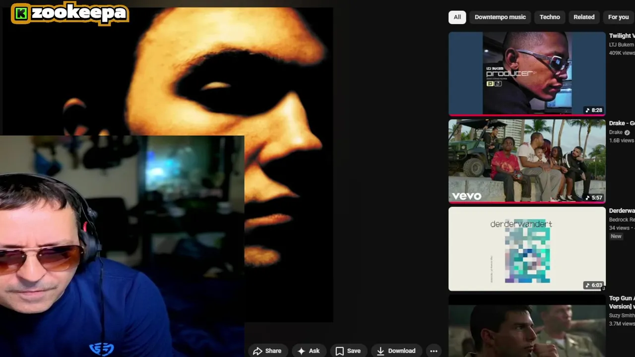Click the Bedrock channel name
Image resolution: width=635 pixels, height=357 pixels.
tap(622, 220)
